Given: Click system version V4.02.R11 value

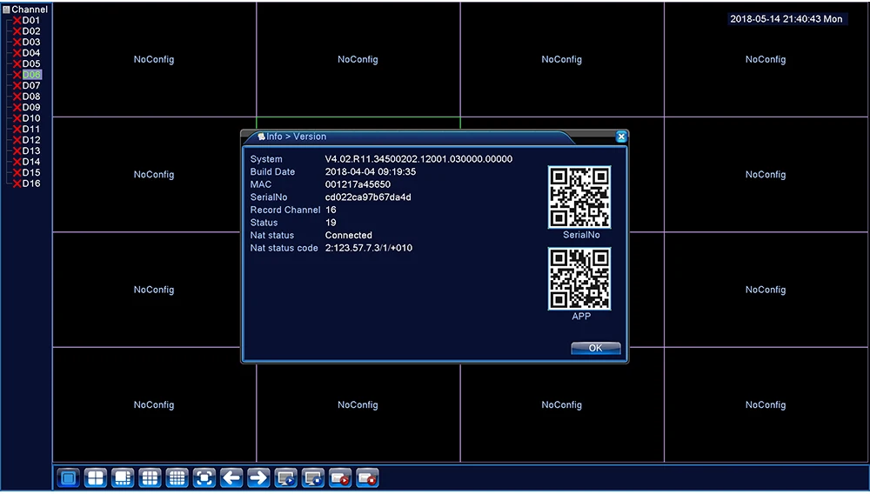Looking at the screenshot, I should (x=418, y=159).
